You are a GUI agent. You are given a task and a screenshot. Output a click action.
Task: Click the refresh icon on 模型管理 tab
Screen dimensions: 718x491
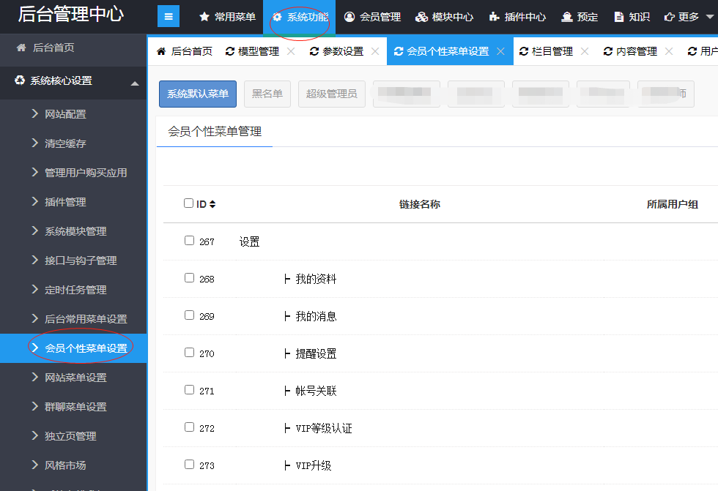coord(230,51)
